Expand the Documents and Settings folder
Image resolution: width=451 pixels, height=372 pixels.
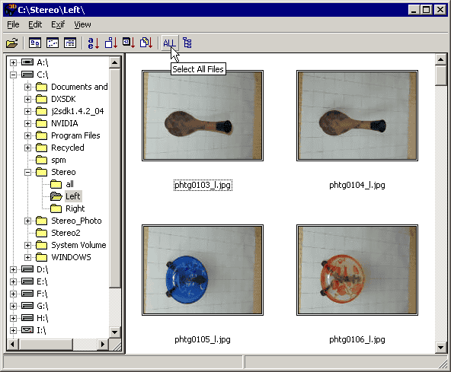(27, 87)
